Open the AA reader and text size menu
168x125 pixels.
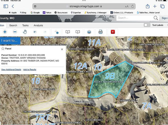[127, 6]
